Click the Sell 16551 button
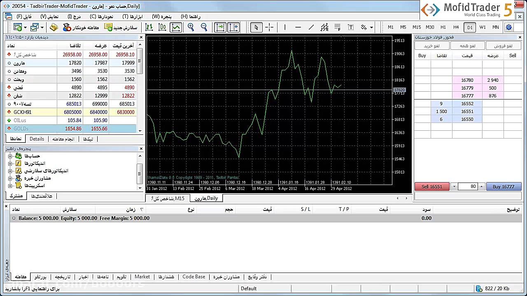Viewport: 527px width, 296px height. point(431,187)
